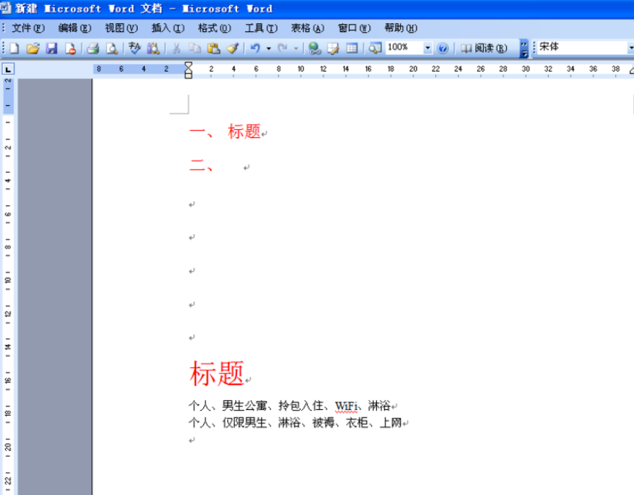Open the 格式 (Format) menu

point(215,28)
